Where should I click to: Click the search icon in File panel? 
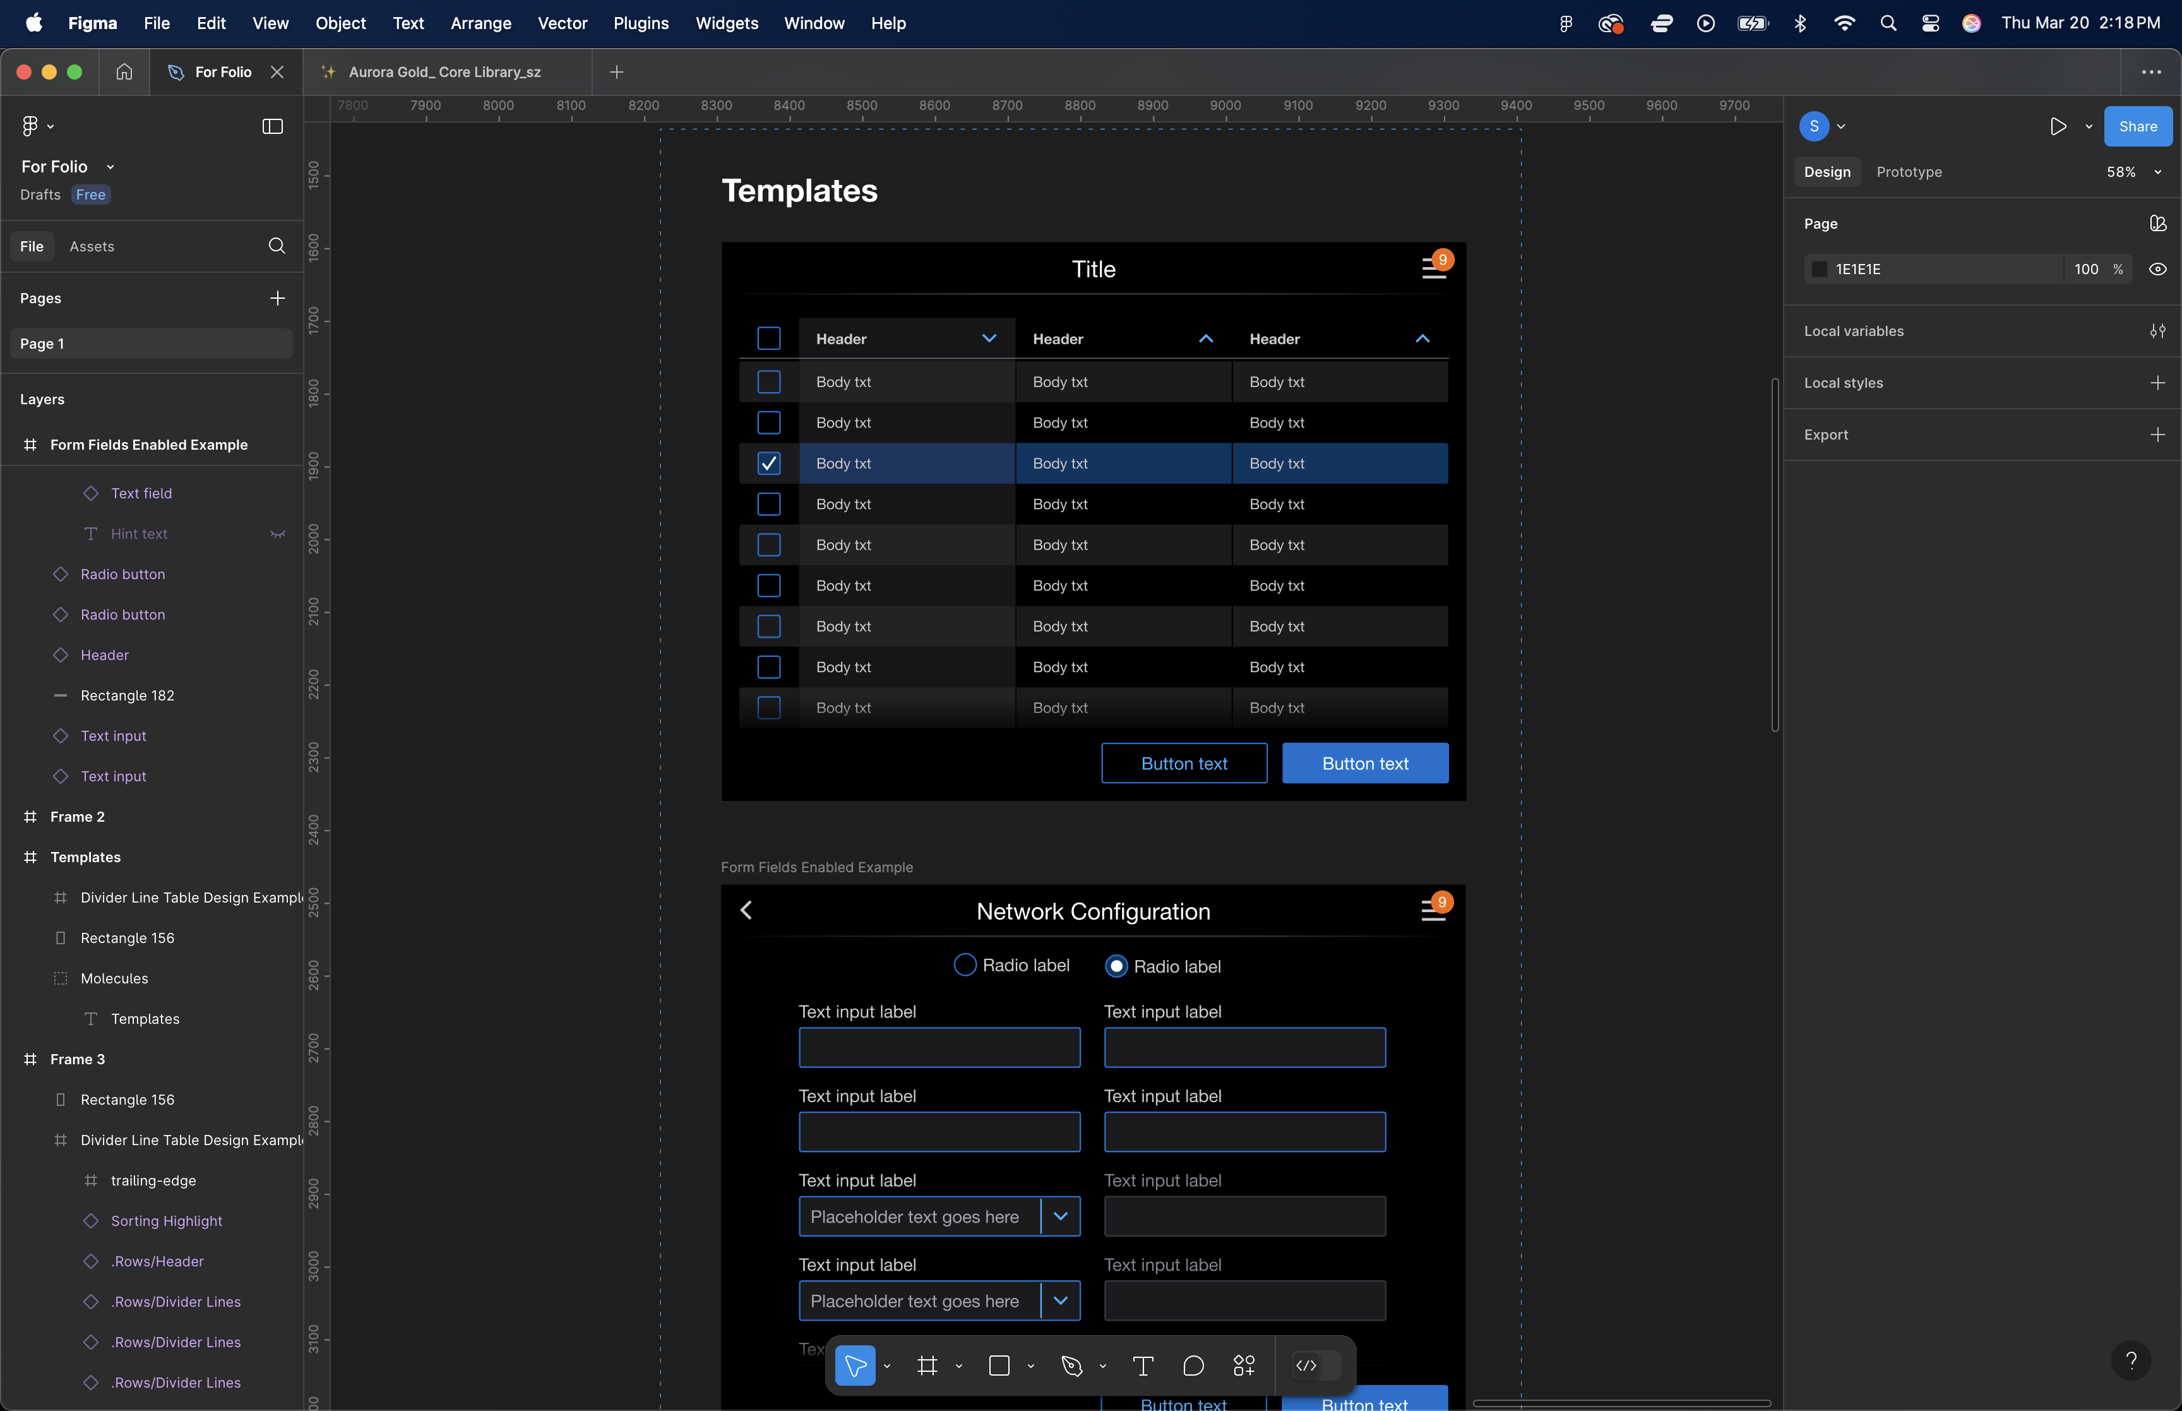[x=277, y=246]
